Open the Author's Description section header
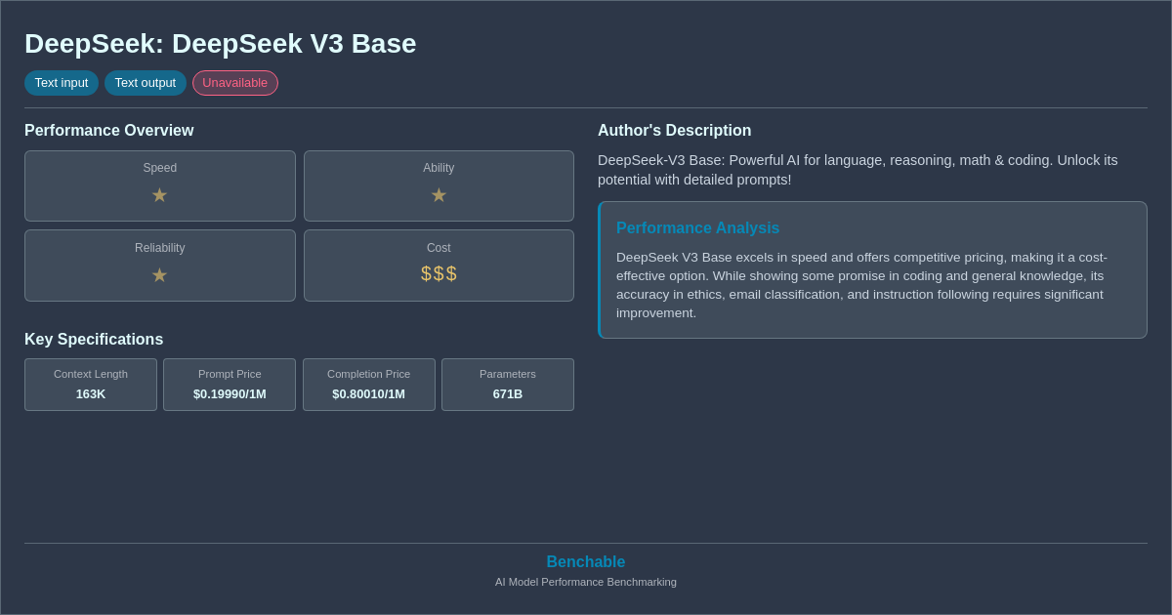Screen dimensions: 1172x615 [x=674, y=130]
